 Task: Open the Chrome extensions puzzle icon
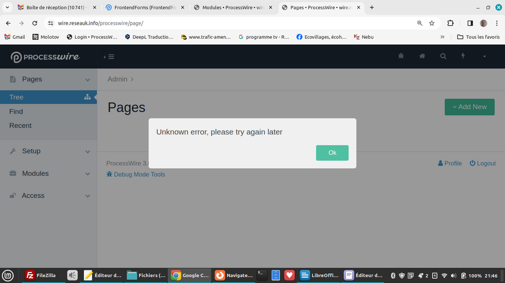click(450, 23)
